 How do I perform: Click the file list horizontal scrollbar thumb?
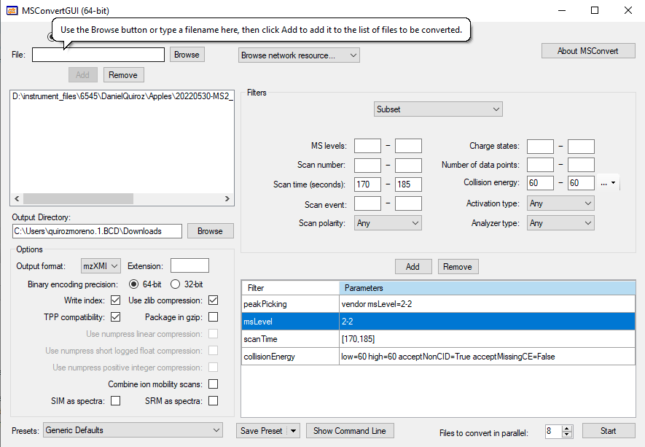(78, 199)
